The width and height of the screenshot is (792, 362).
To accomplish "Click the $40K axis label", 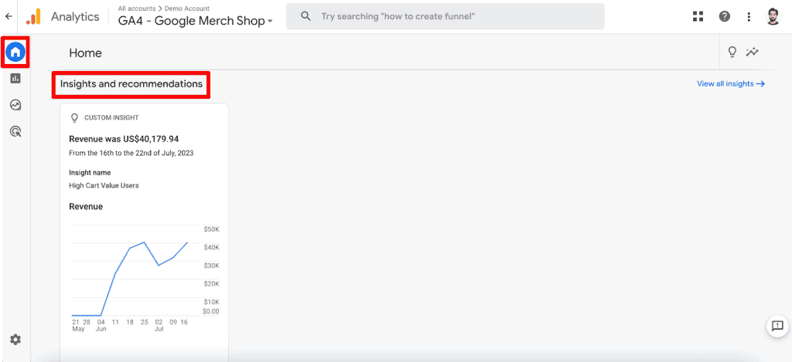I will (211, 248).
